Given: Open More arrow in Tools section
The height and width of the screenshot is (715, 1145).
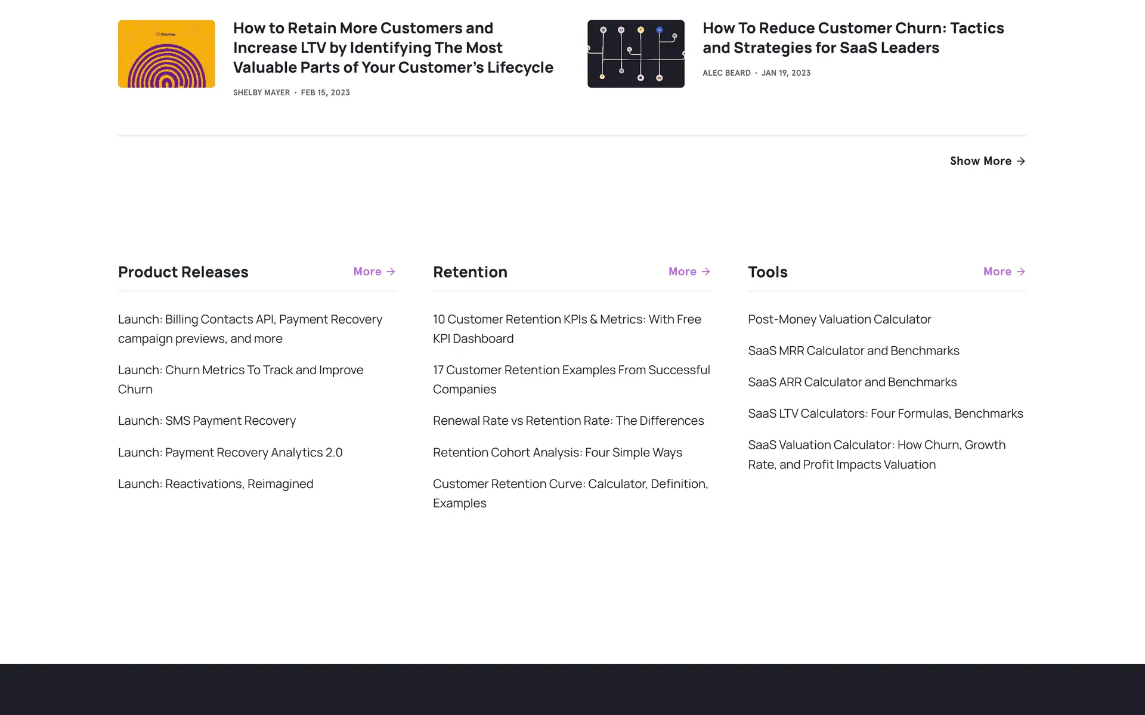Looking at the screenshot, I should [1004, 272].
